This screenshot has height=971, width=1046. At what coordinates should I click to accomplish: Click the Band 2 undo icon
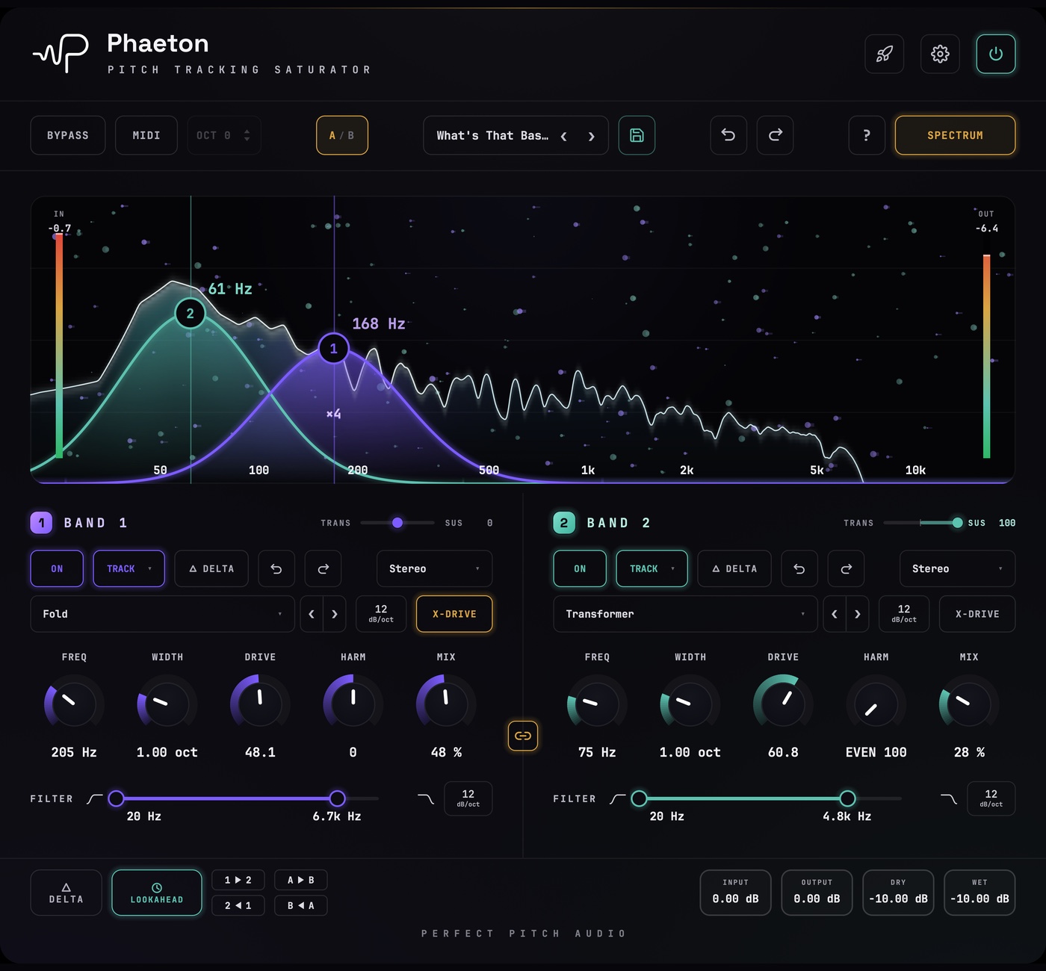(x=799, y=568)
